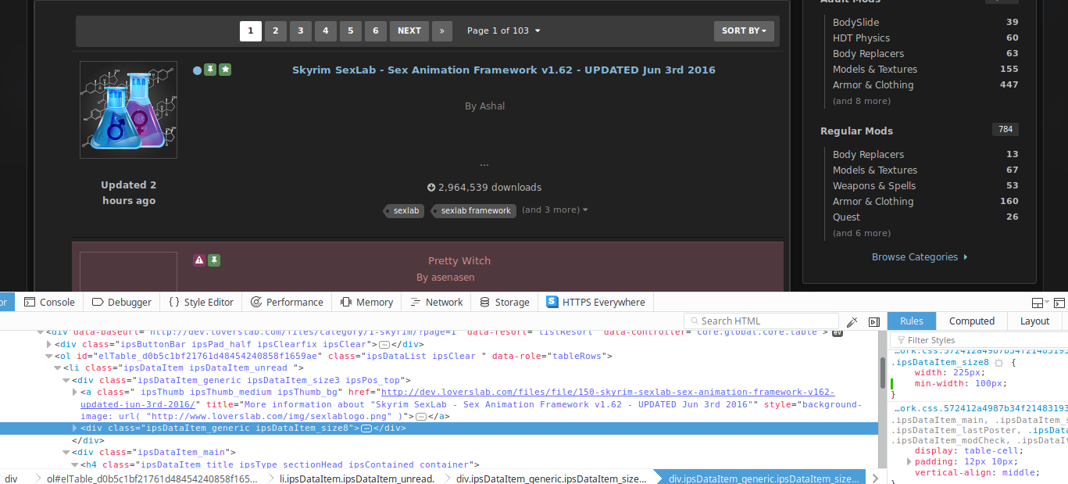Click the download arrow icon beside 2,964,539 downloads

coord(431,188)
